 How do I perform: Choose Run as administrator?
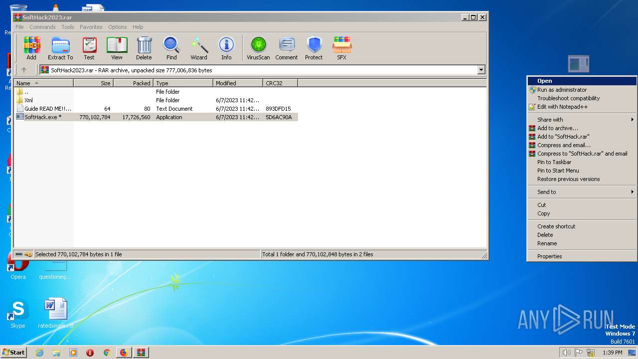pyautogui.click(x=582, y=90)
